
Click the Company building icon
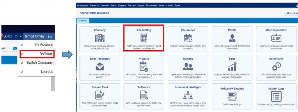(100, 38)
